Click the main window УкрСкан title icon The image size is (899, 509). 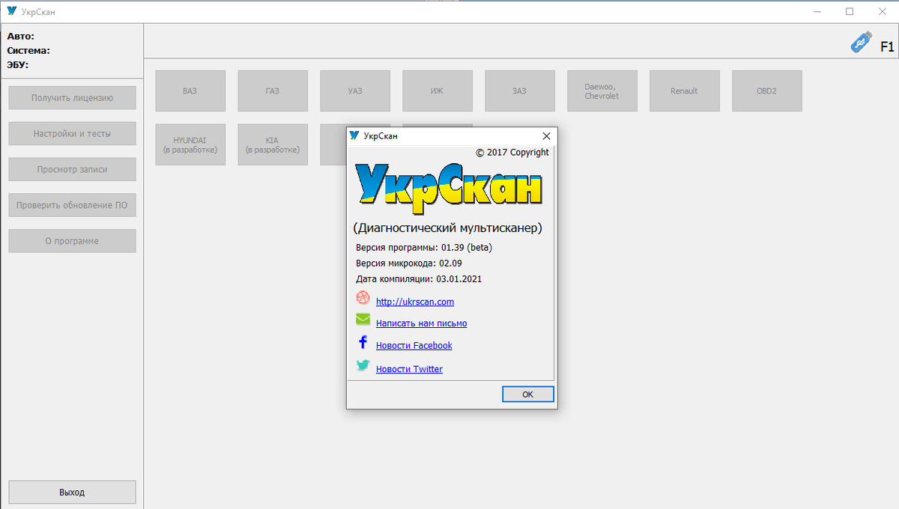(11, 11)
